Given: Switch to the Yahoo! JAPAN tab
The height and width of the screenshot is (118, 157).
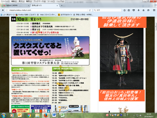Looking at the screenshot, I should (x=15, y=6).
